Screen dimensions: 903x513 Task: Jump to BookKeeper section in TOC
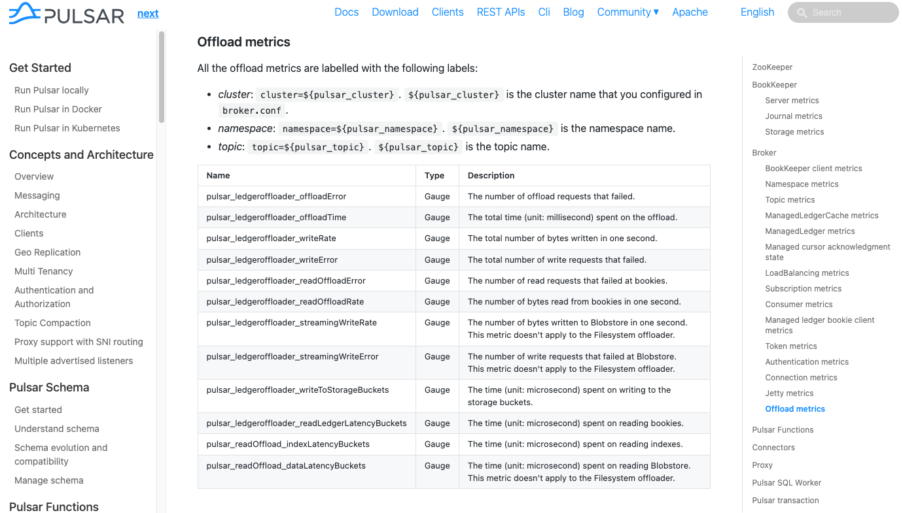point(775,85)
